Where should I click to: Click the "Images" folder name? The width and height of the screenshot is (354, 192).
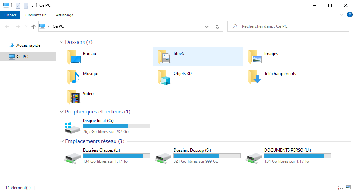[x=271, y=54]
